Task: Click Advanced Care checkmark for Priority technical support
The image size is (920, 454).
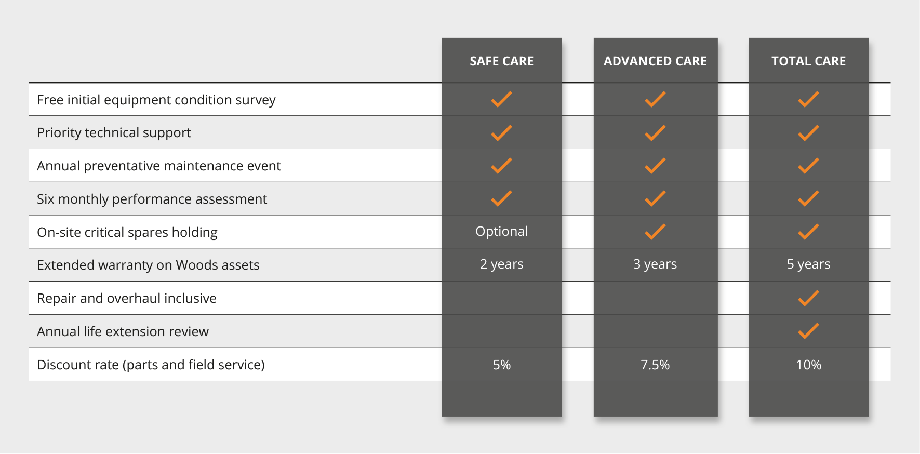Action: tap(655, 133)
